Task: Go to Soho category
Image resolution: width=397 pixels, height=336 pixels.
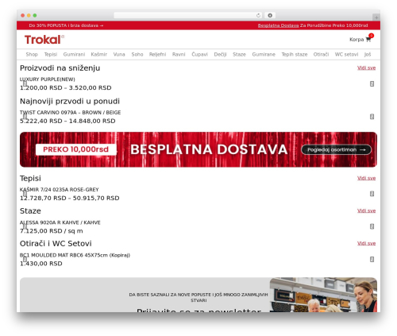Action: coord(137,54)
